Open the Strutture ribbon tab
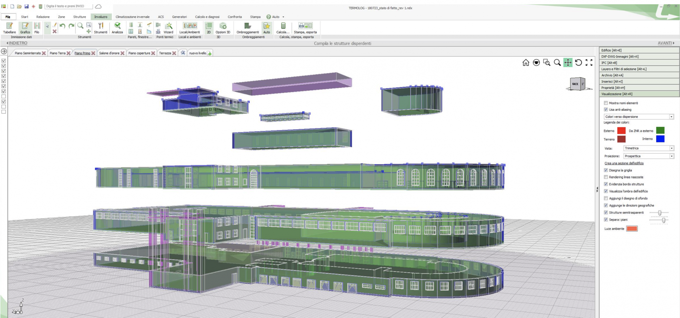The image size is (680, 318). click(x=79, y=17)
